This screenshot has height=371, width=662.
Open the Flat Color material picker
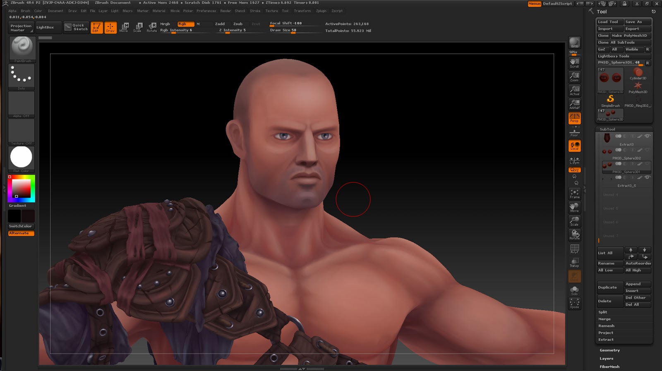point(22,159)
